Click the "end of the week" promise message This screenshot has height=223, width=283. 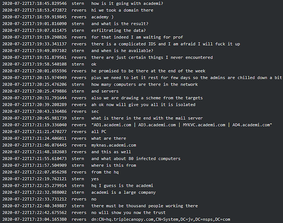point(148,71)
